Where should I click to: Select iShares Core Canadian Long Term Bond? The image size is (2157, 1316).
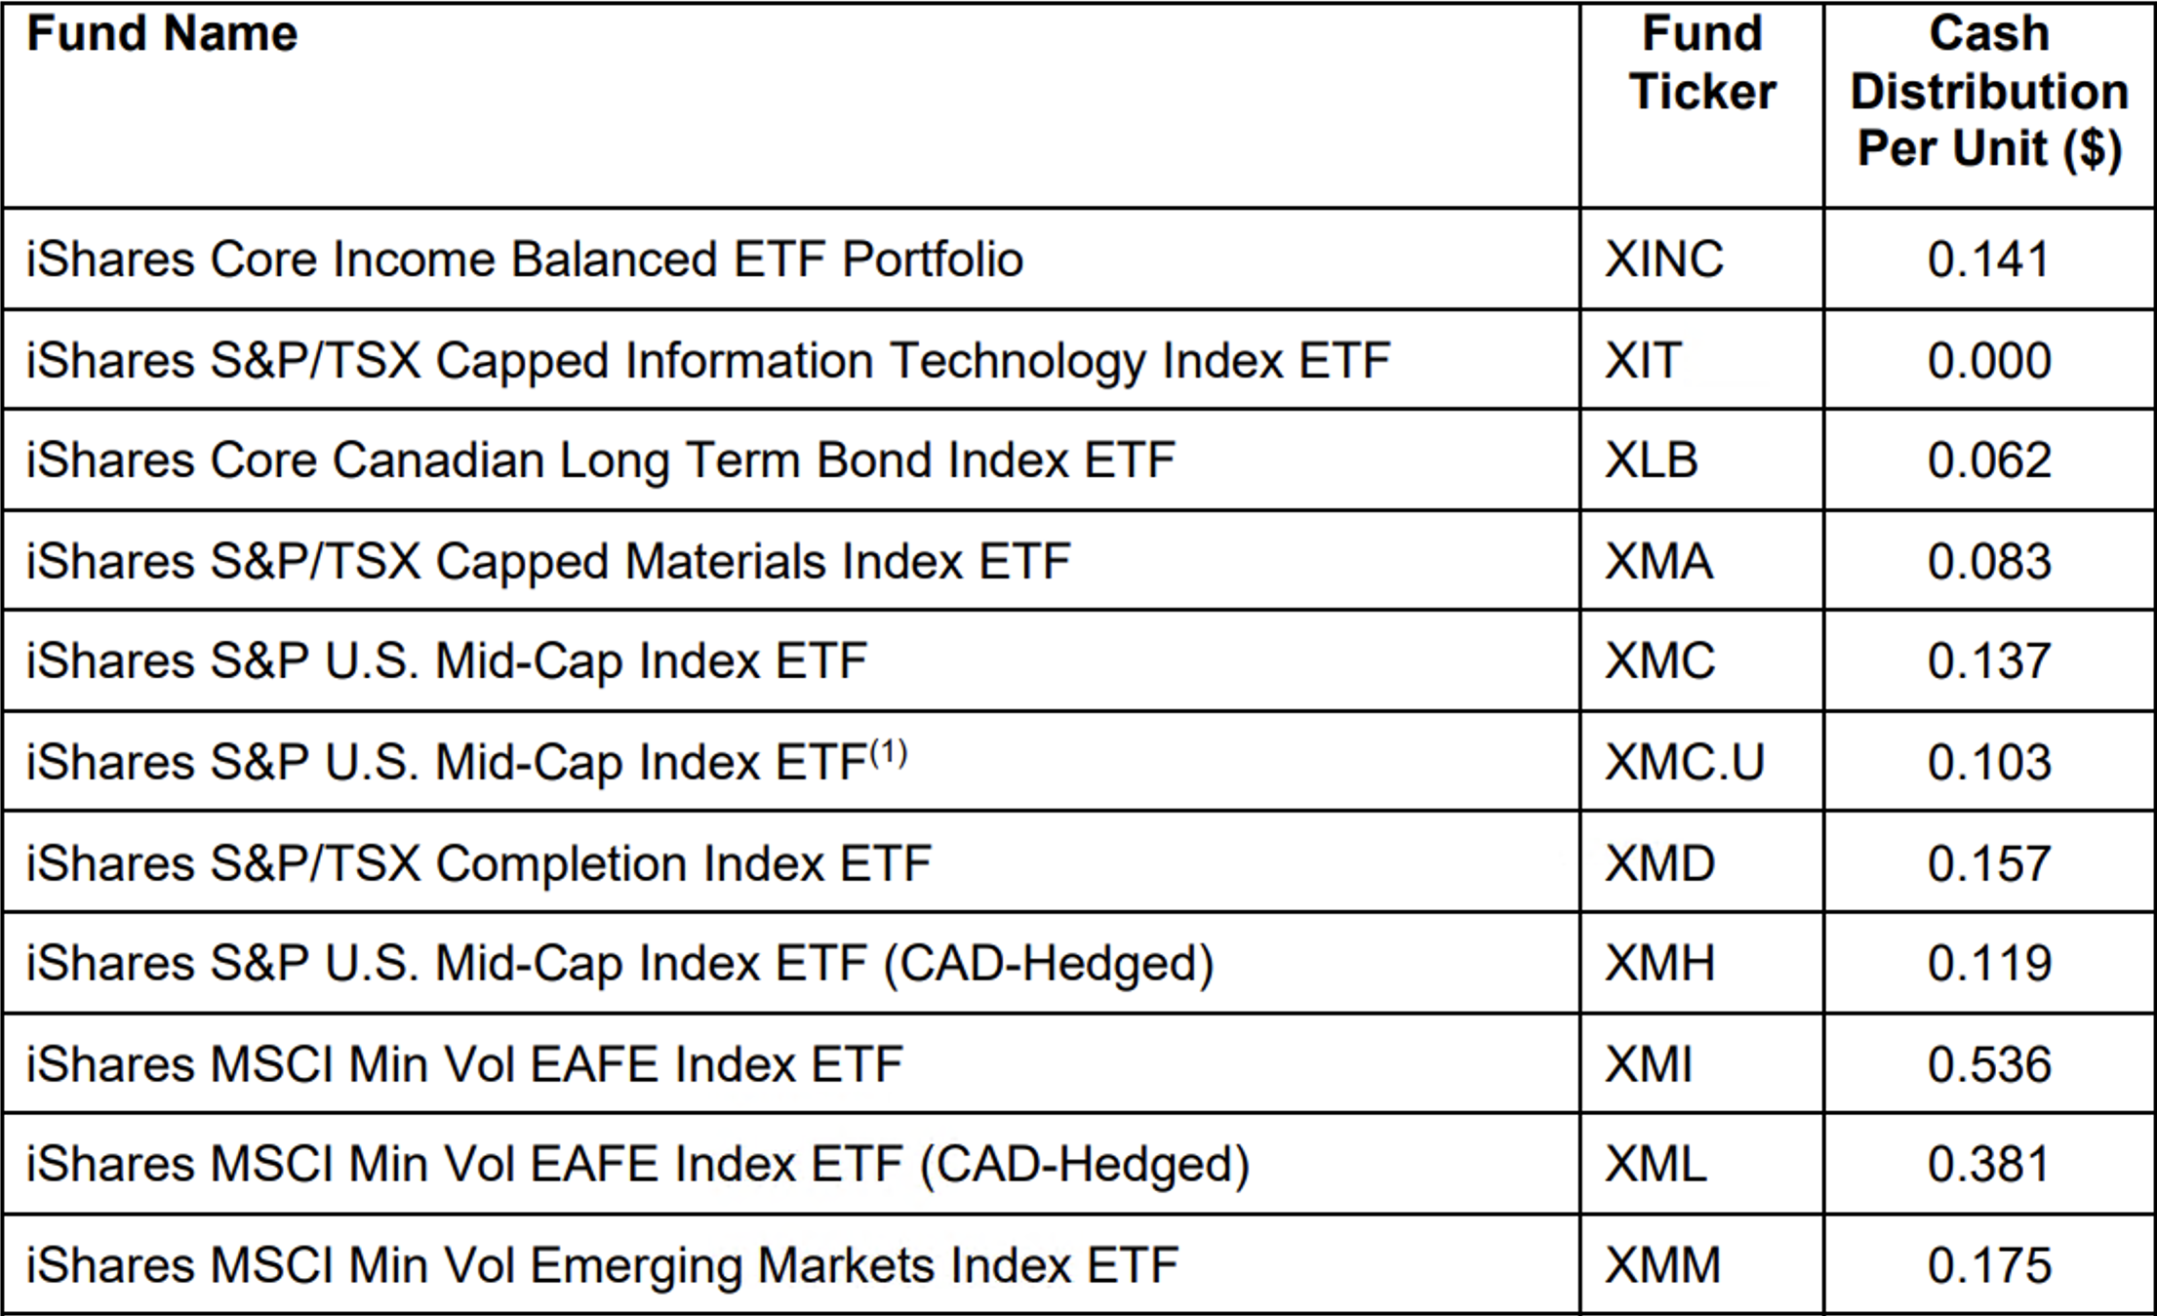pos(601,460)
